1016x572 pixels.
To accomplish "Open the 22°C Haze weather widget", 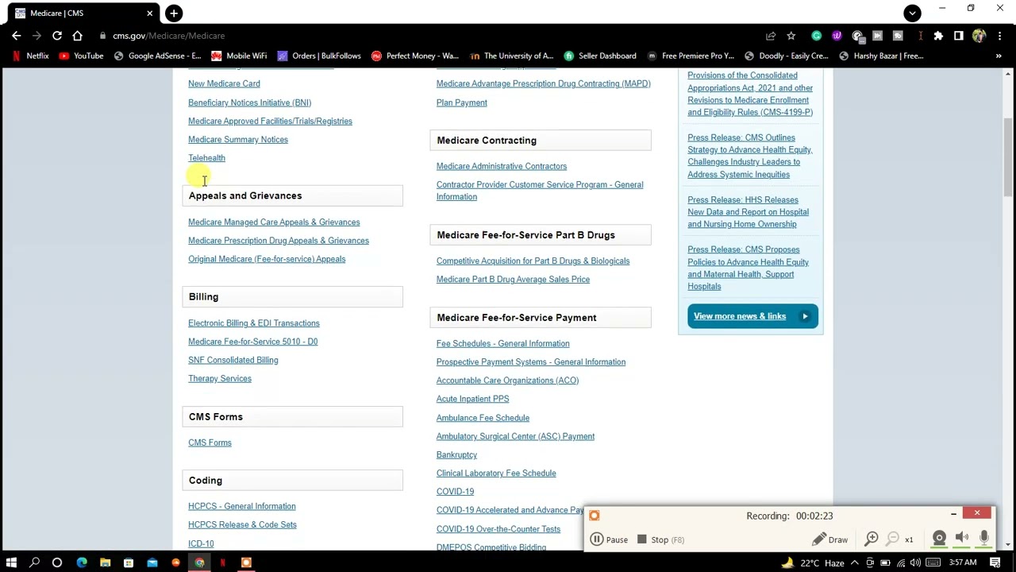I will point(813,563).
